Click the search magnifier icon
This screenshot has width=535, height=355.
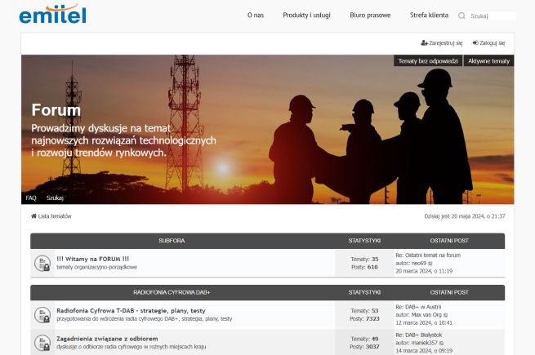pyautogui.click(x=461, y=16)
